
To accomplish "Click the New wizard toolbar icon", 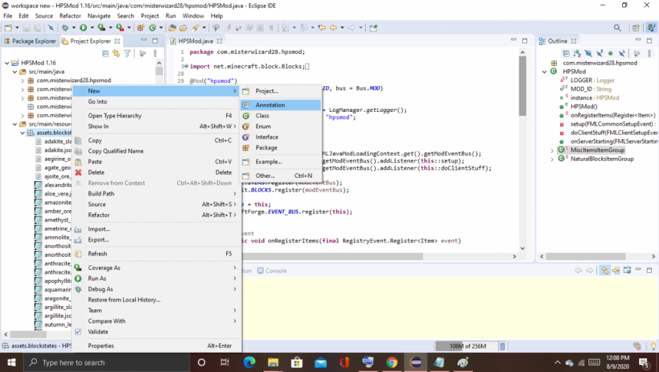I will 8,28.
